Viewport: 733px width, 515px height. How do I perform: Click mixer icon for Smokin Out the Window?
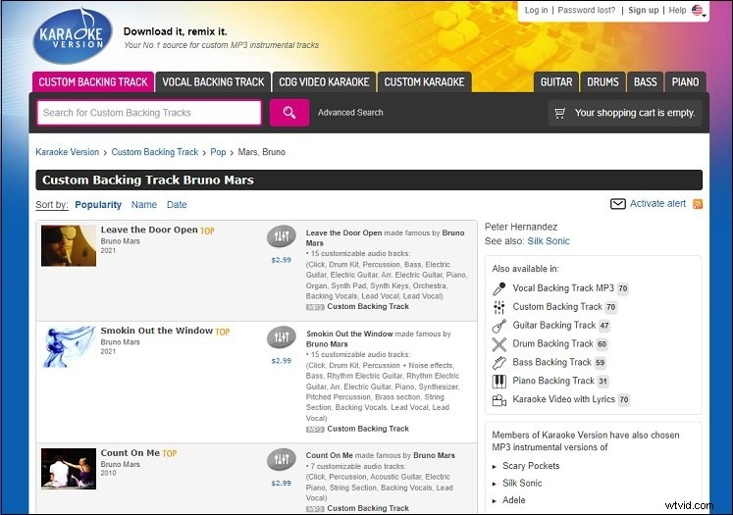(x=281, y=337)
